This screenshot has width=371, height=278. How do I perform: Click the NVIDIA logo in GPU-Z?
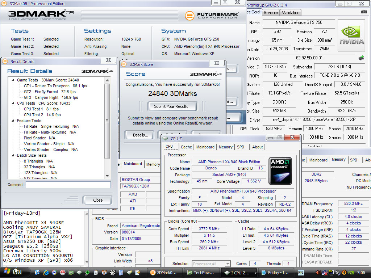click(351, 35)
